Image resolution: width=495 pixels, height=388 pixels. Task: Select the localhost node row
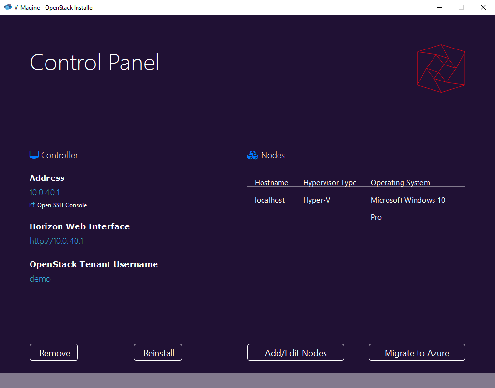(x=270, y=200)
